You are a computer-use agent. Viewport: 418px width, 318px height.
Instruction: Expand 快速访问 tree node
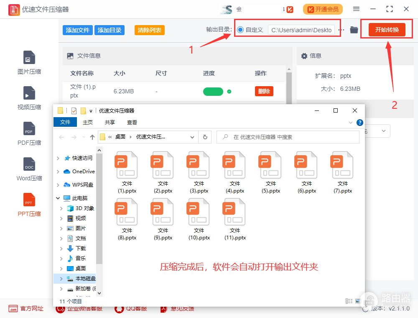pyautogui.click(x=58, y=158)
